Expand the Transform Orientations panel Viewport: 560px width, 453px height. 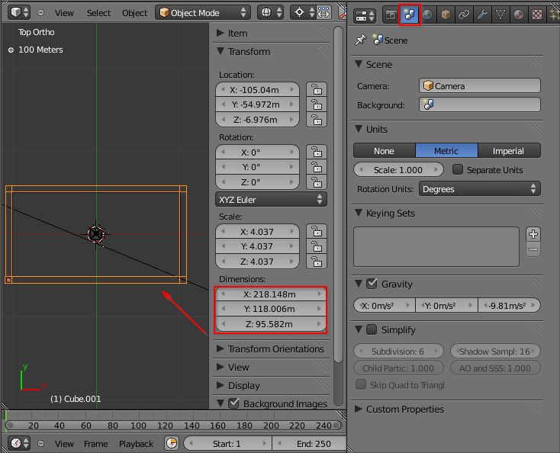click(x=275, y=349)
